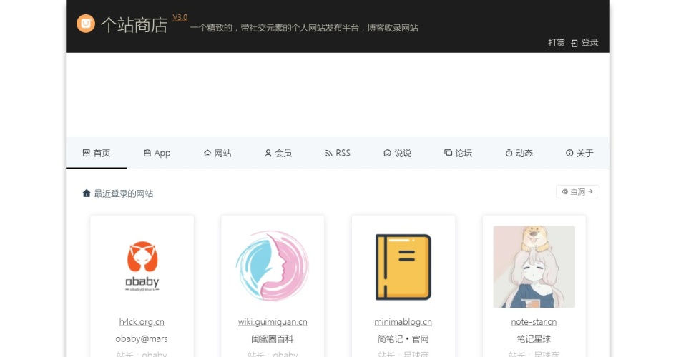Image resolution: width=676 pixels, height=357 pixels.
Task: Click the 打赏 link in header
Action: [556, 43]
